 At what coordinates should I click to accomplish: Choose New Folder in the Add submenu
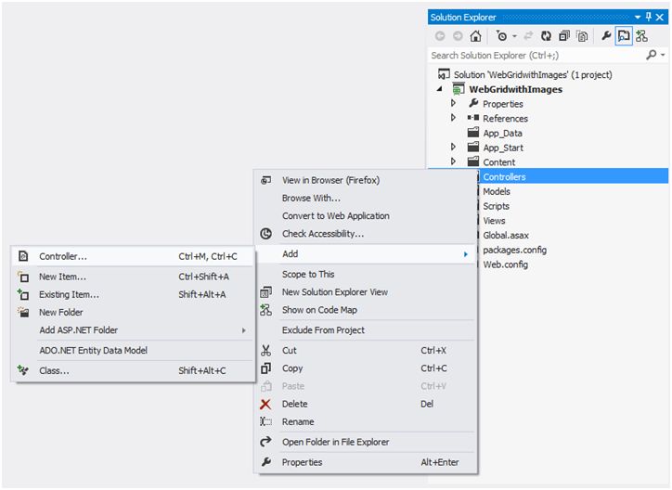(x=134, y=312)
